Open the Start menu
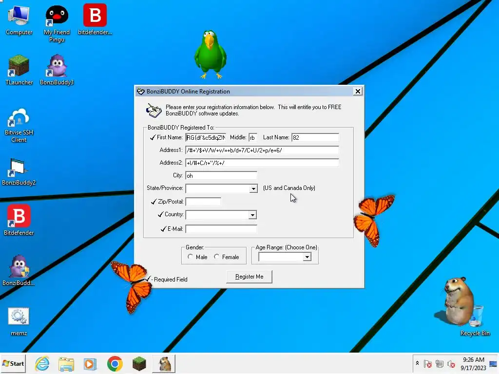499x374 pixels. pos(13,363)
